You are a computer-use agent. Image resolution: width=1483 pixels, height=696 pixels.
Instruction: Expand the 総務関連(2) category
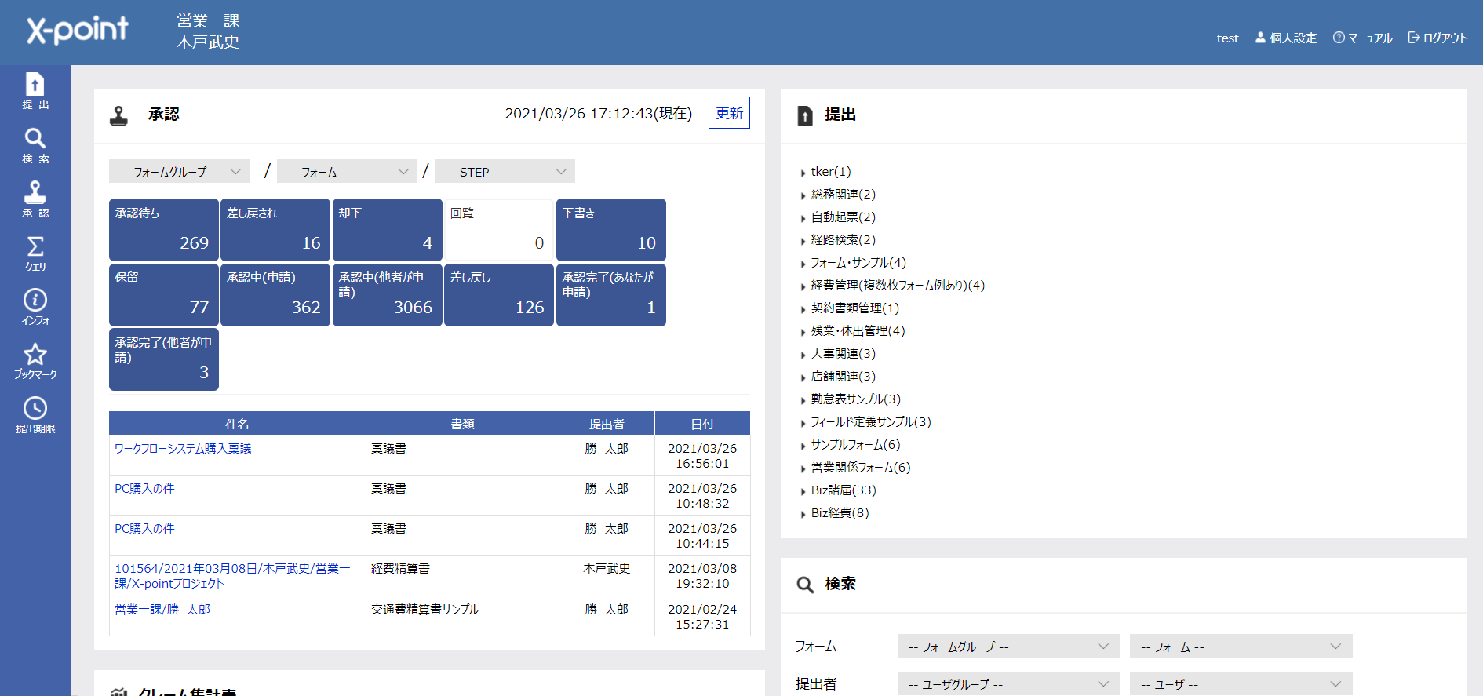[x=843, y=195]
